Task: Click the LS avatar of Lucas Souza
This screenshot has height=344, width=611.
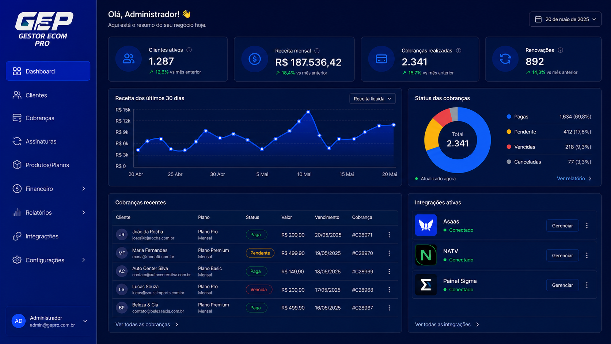Action: click(x=122, y=289)
